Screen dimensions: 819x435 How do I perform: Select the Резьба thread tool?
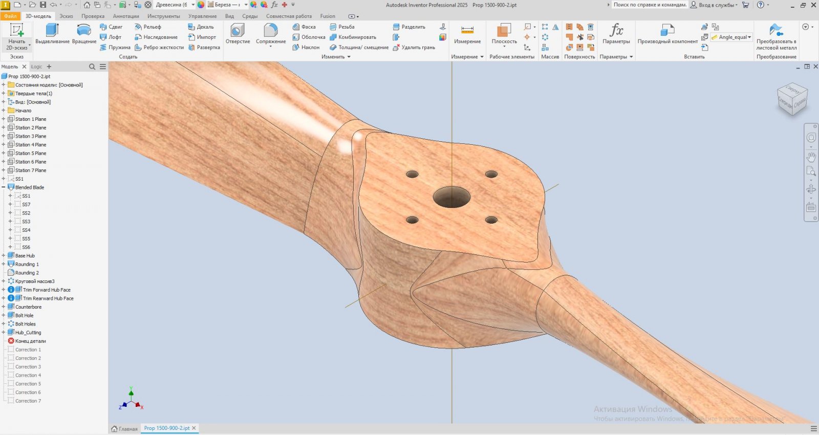pyautogui.click(x=342, y=27)
